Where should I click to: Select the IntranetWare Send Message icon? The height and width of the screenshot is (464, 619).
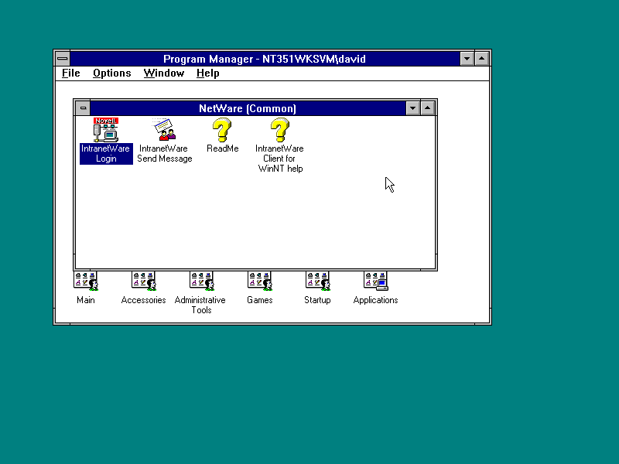click(x=165, y=130)
